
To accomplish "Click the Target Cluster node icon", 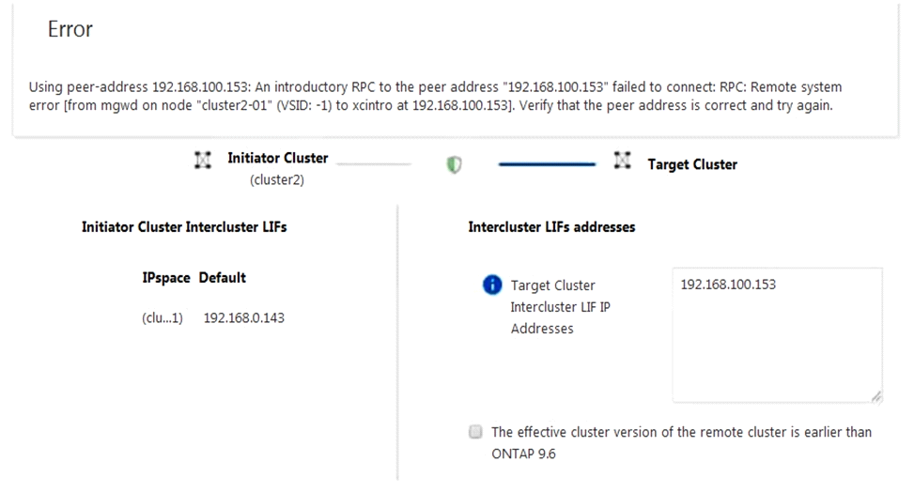I will (621, 162).
